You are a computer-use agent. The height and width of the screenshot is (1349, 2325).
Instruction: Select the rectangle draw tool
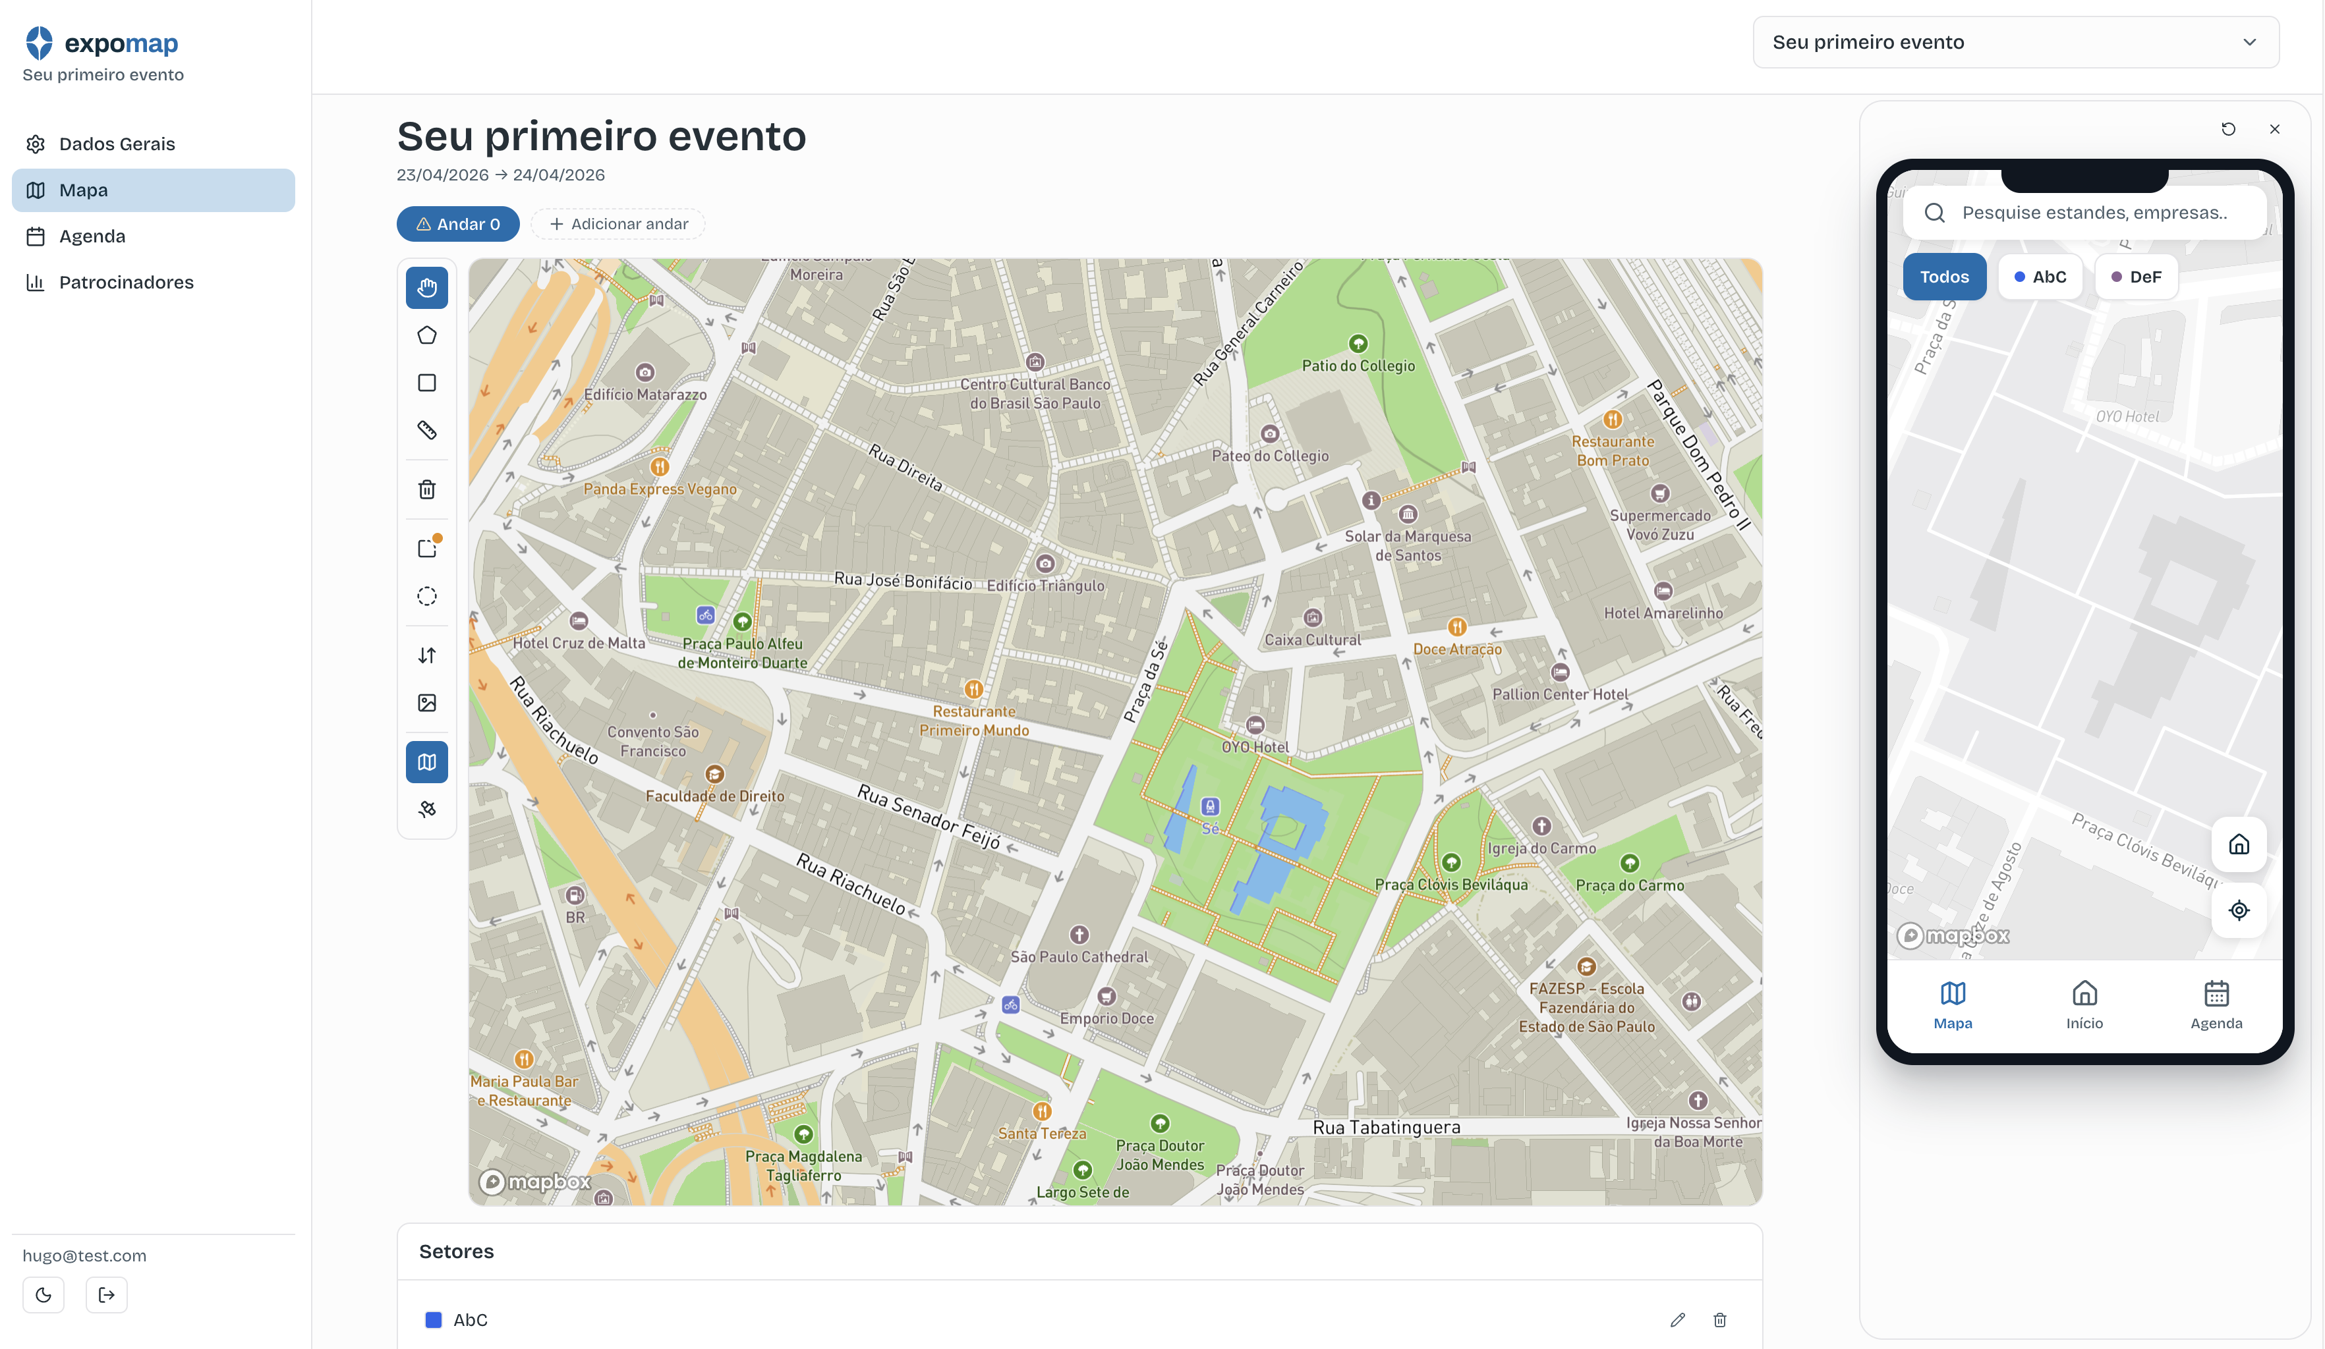coord(426,383)
